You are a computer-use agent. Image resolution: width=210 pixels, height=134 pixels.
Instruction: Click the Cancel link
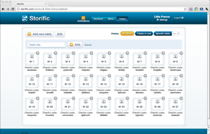[88, 45]
